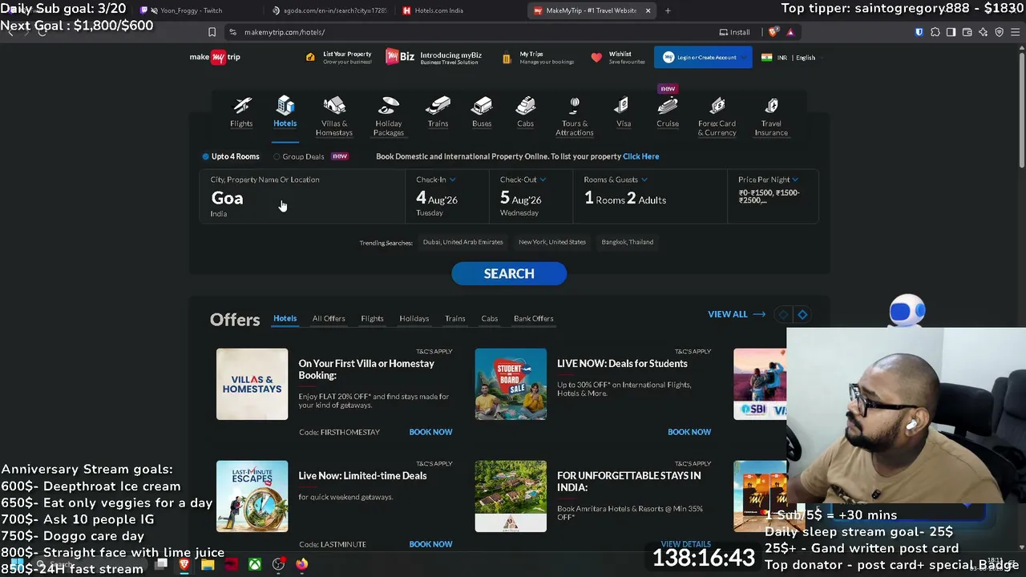
Task: Switch to the Bank Offers tab
Action: click(534, 318)
